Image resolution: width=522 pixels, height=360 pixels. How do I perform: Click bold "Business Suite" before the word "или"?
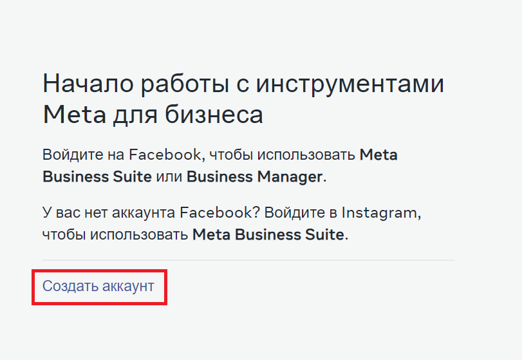click(97, 176)
